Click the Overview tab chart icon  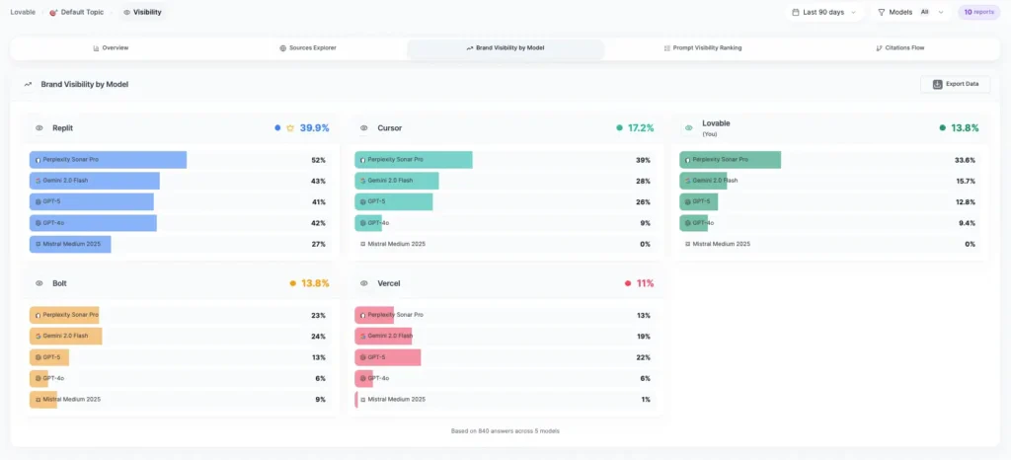[96, 48]
